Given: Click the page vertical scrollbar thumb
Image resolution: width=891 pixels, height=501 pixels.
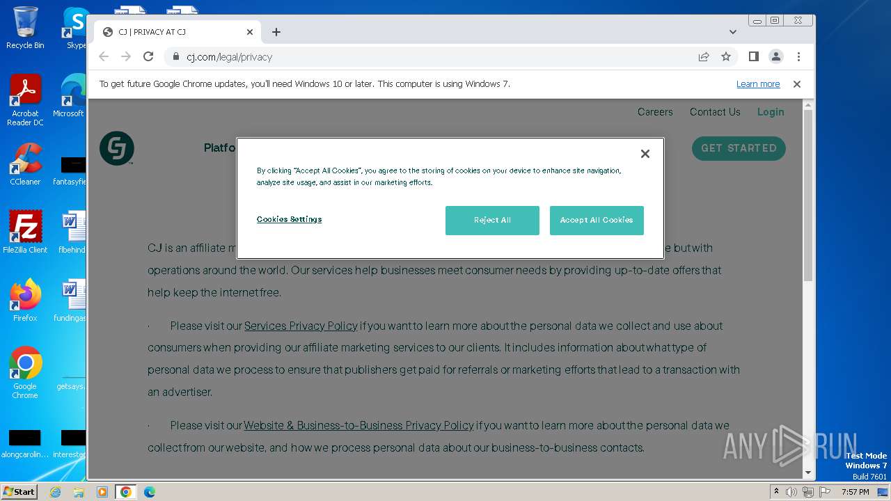Looking at the screenshot, I should coord(808,195).
